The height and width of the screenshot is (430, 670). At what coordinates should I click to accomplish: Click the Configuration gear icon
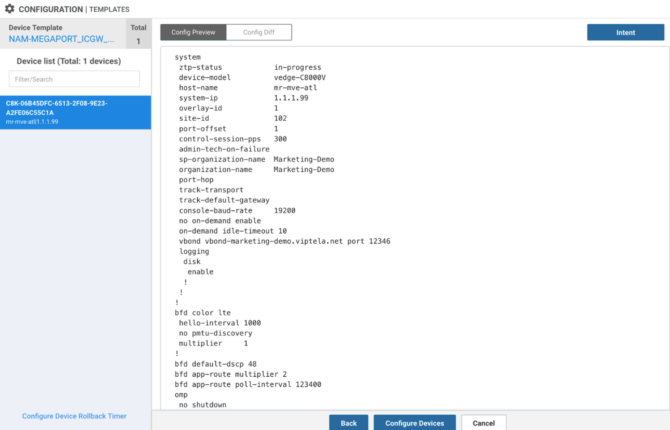10,9
